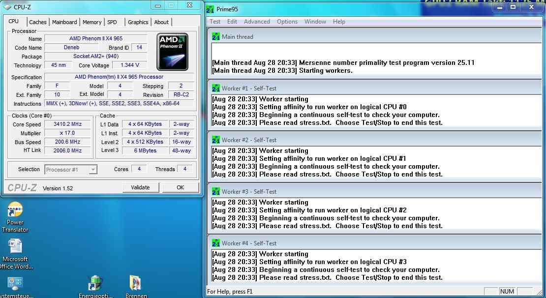
Task: Click the Validate button in CPU-Z
Action: pos(140,187)
